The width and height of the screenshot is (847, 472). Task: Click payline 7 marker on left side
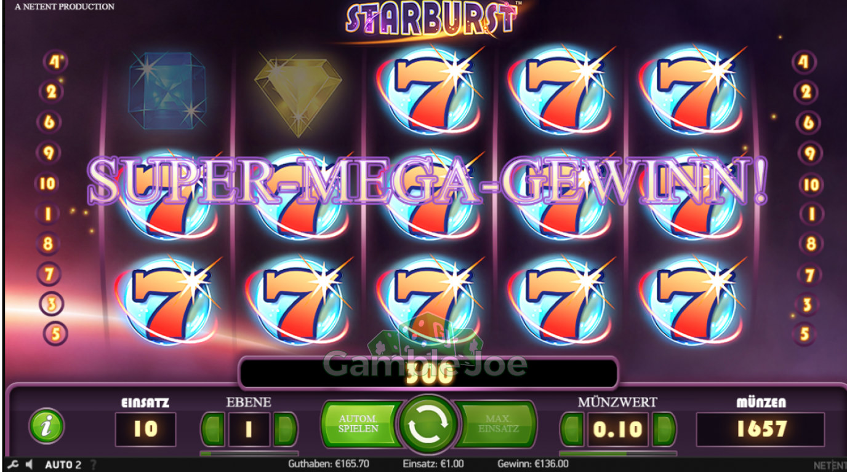pyautogui.click(x=49, y=273)
